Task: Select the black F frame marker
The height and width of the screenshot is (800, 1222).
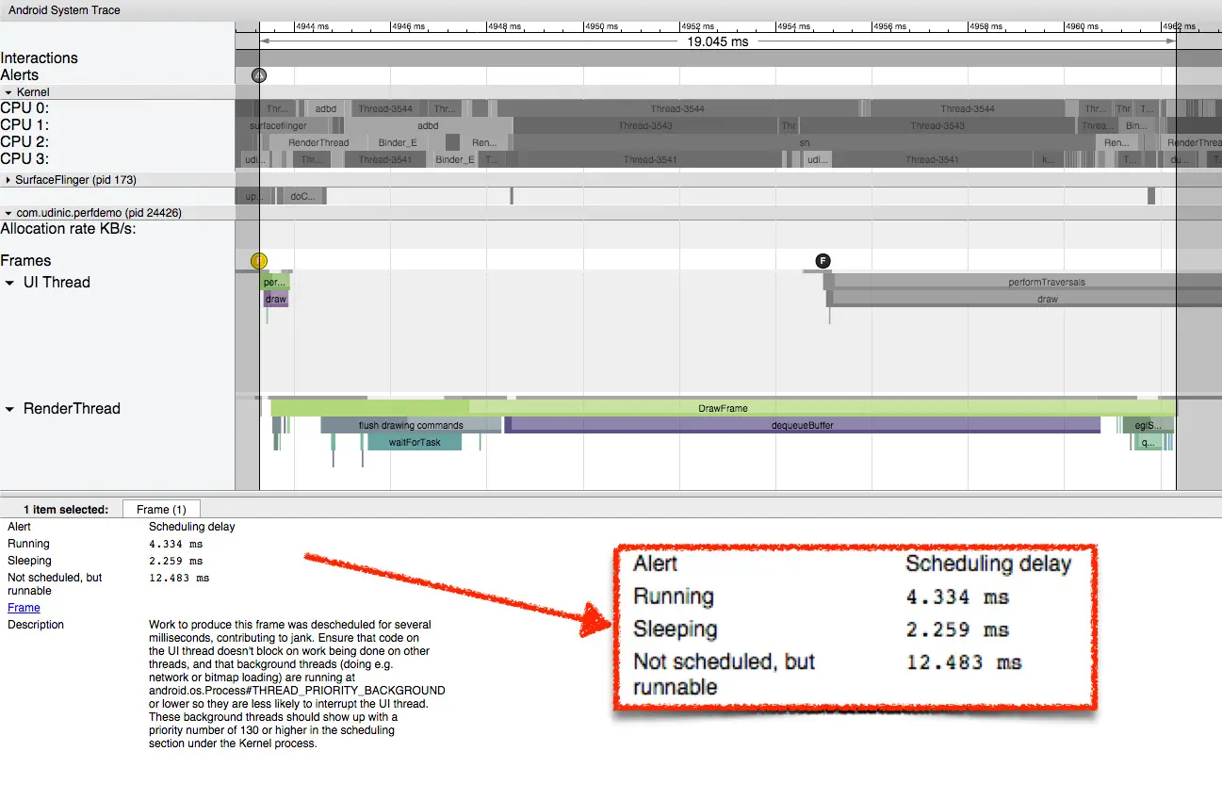Action: [x=823, y=261]
